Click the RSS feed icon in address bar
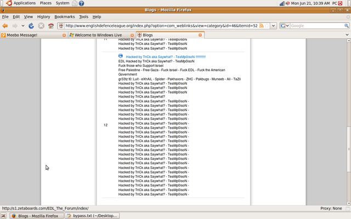The height and width of the screenshot is (219, 351). pos(262,26)
